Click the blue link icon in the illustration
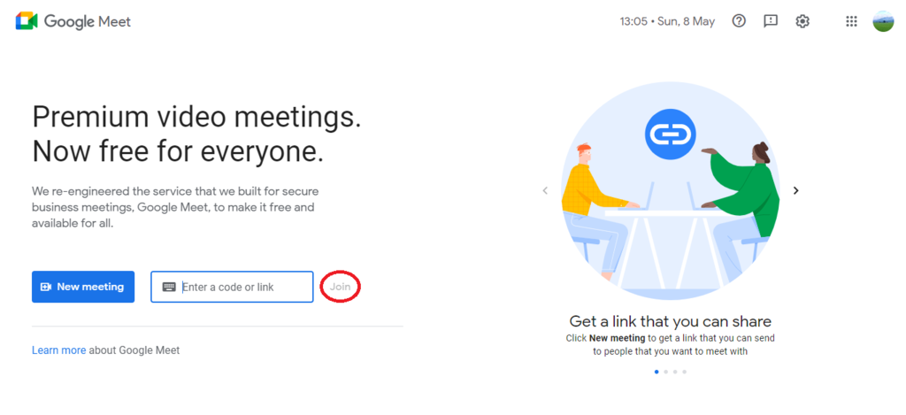This screenshot has height=415, width=906. click(x=671, y=134)
